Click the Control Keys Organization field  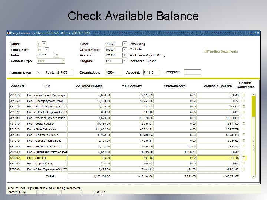click(x=113, y=73)
